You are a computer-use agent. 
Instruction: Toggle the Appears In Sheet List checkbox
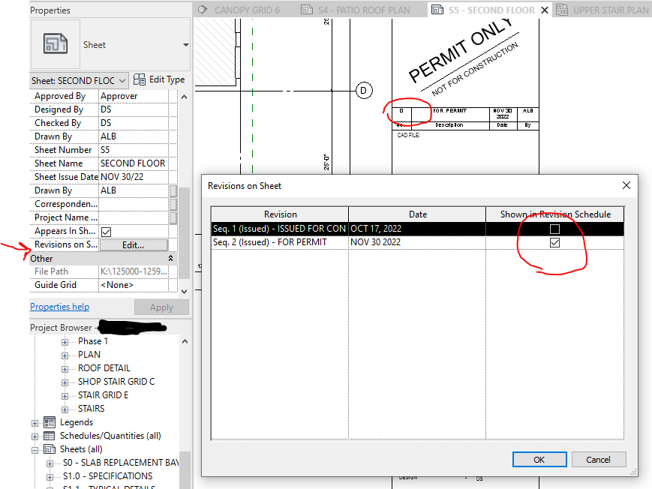(x=107, y=231)
